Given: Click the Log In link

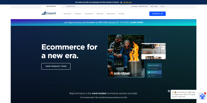Looking at the screenshot, I should 162,6.
